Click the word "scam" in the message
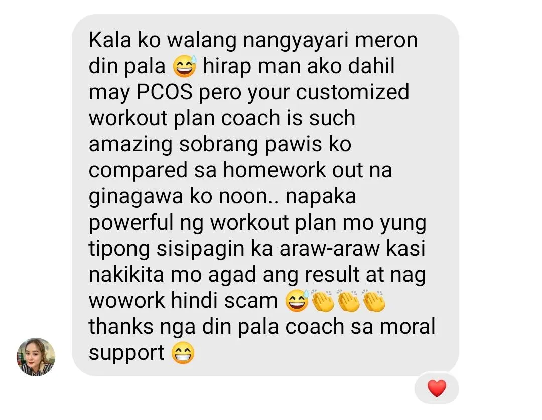542x420 pixels. (251, 301)
